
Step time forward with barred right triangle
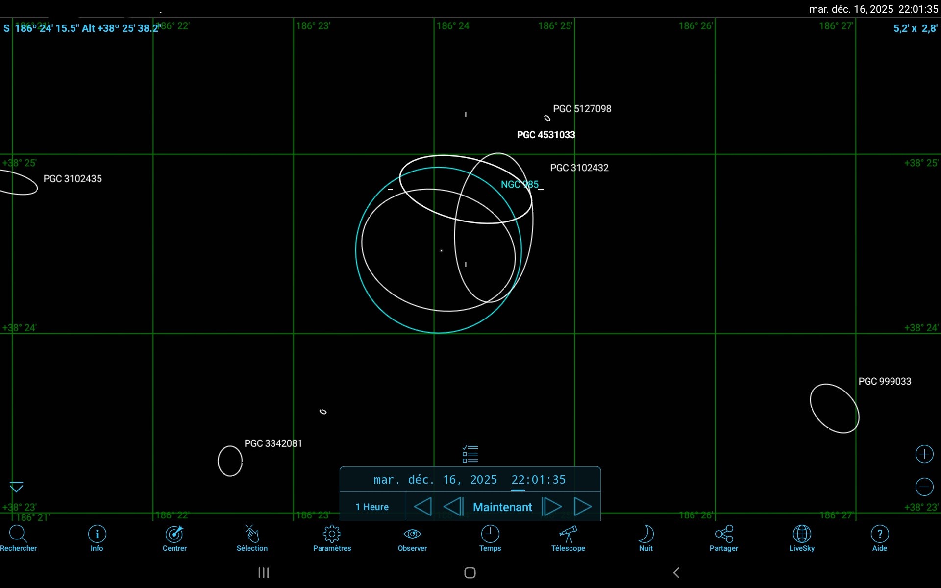(551, 507)
